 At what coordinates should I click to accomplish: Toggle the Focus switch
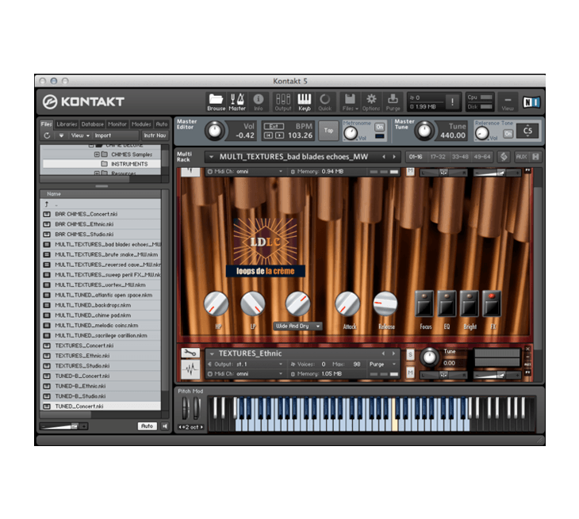coord(424,304)
